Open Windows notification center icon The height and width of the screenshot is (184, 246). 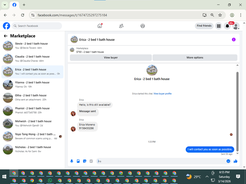238,177
